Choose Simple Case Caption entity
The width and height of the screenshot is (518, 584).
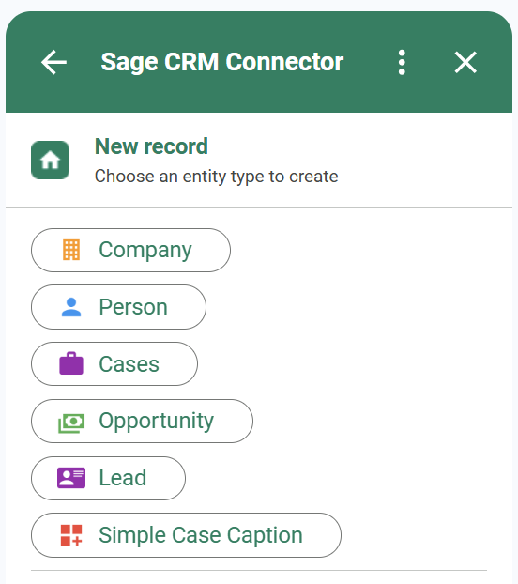click(186, 535)
